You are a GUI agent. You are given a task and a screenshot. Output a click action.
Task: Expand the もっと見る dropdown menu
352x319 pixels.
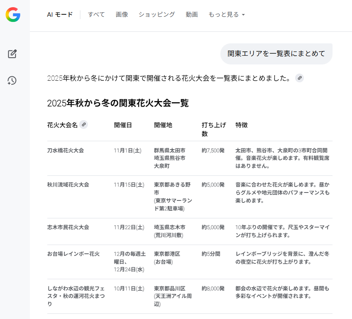click(226, 15)
